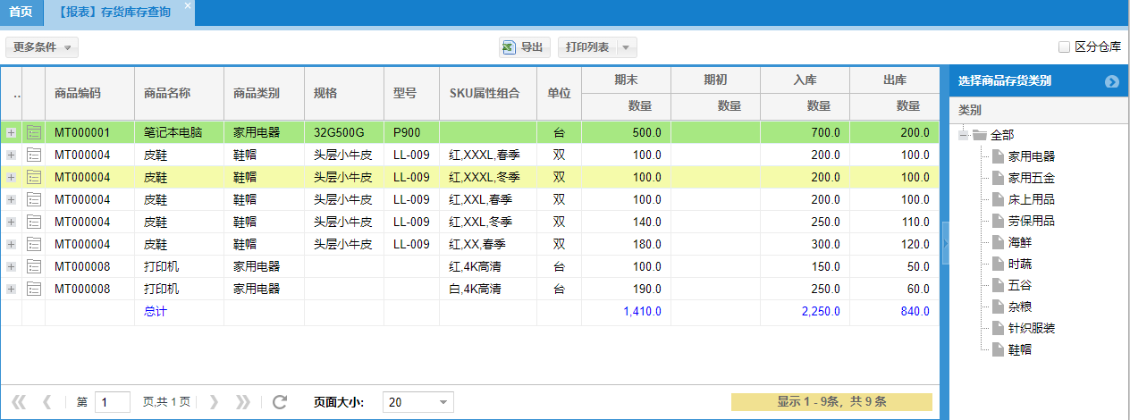The width and height of the screenshot is (1130, 420).
Task: Open detail list icon for 笔记本电脑 row
Action: (34, 132)
